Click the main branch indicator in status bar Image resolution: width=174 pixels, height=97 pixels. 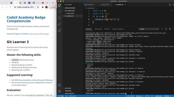(61, 96)
